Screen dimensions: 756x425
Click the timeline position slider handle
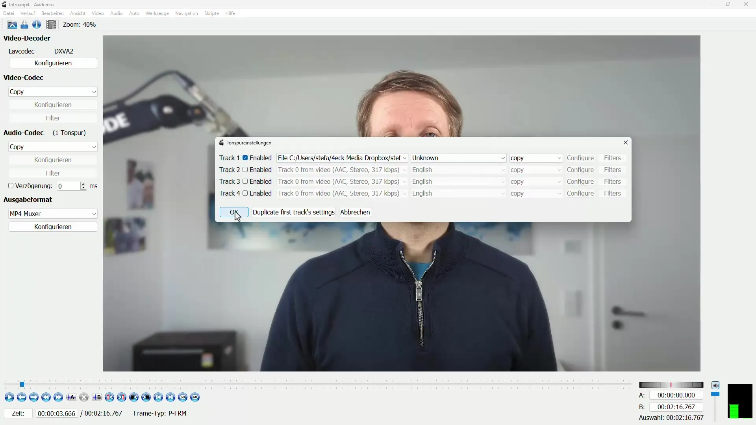tap(22, 384)
